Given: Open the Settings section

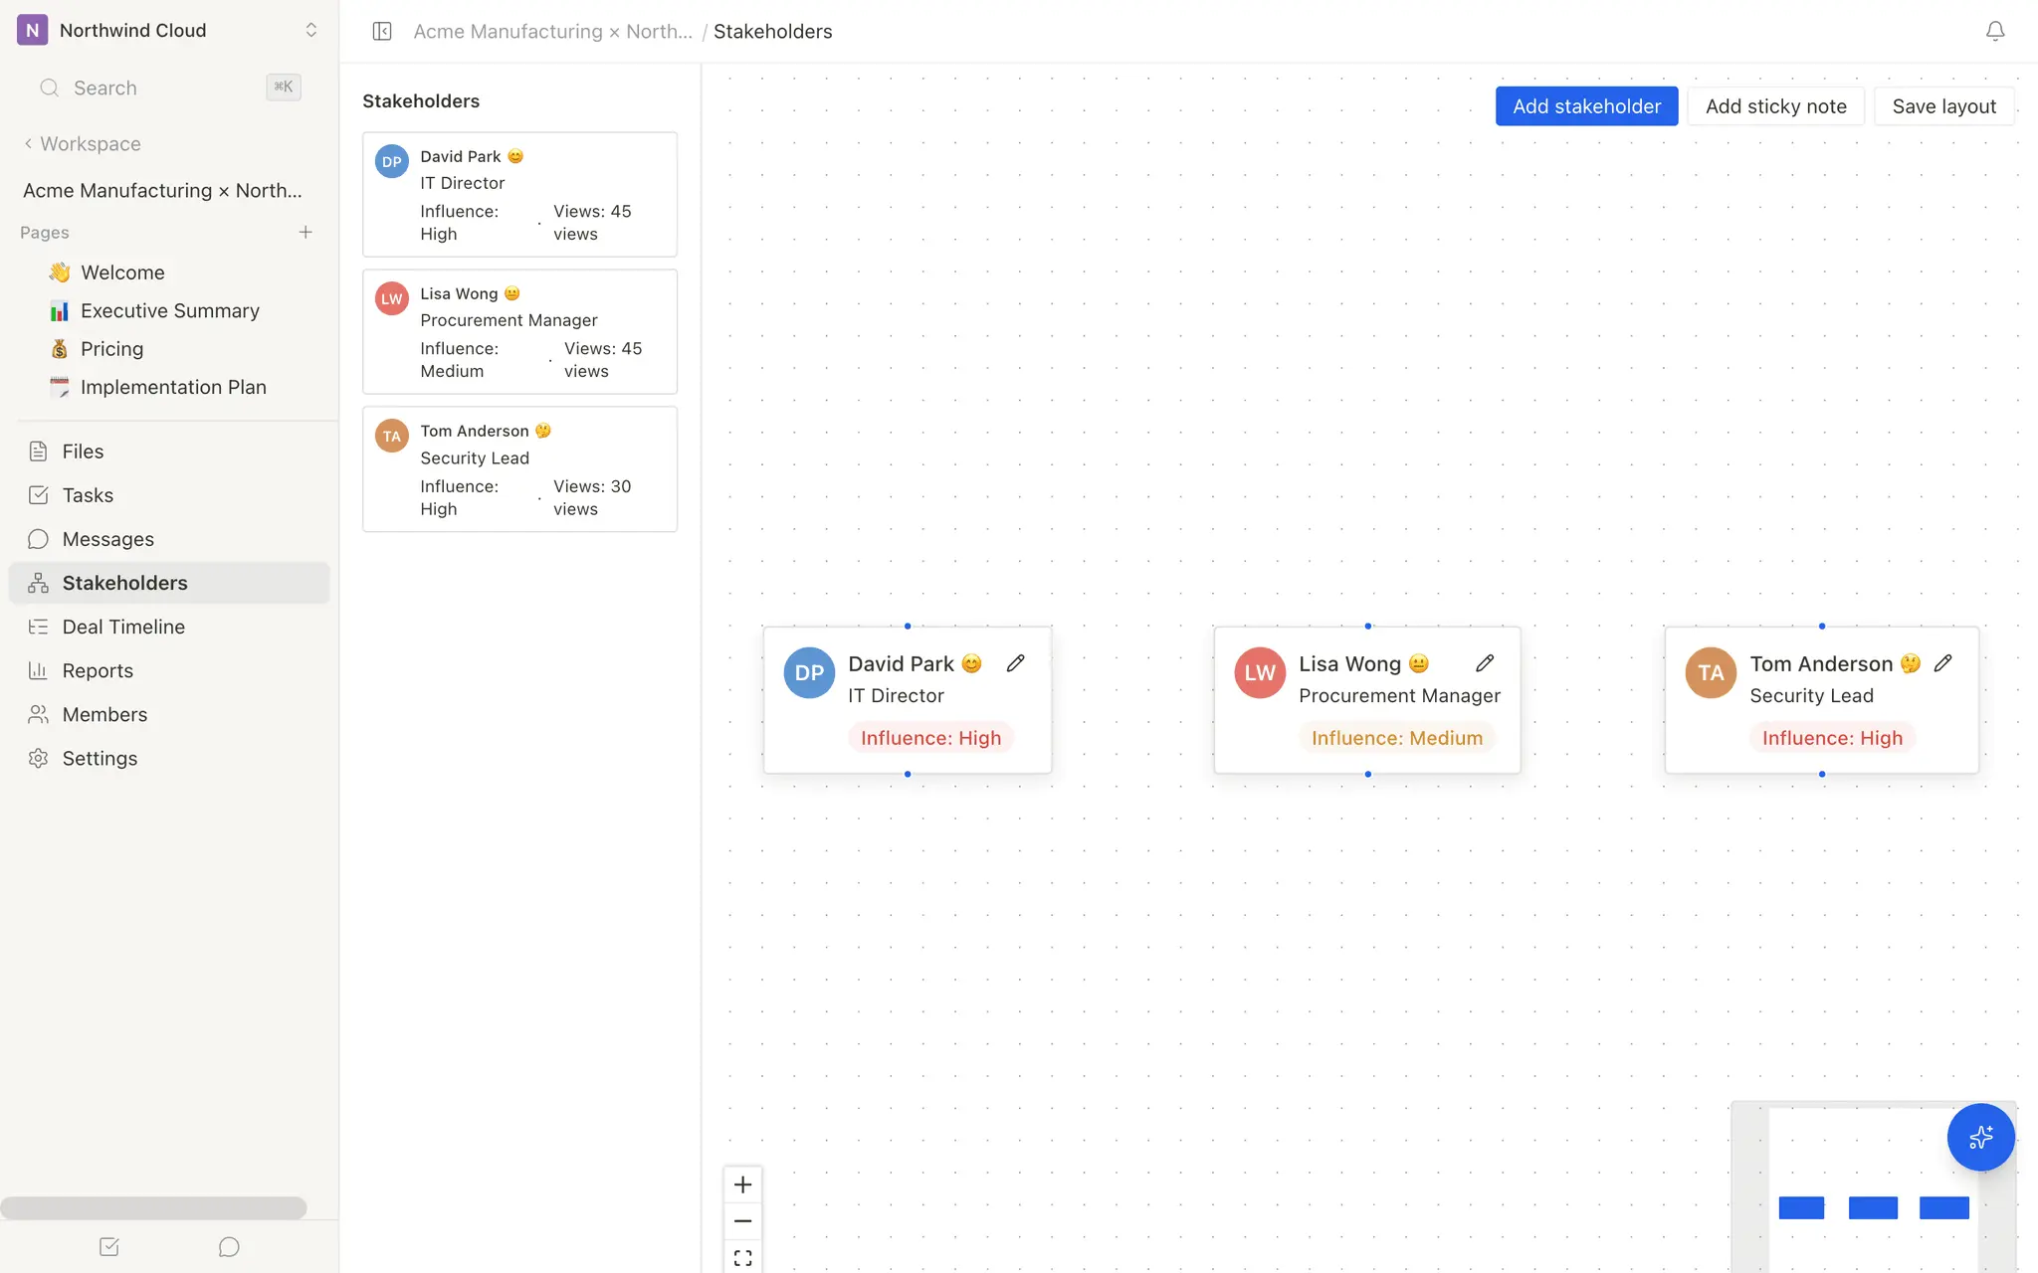Looking at the screenshot, I should 169,758.
